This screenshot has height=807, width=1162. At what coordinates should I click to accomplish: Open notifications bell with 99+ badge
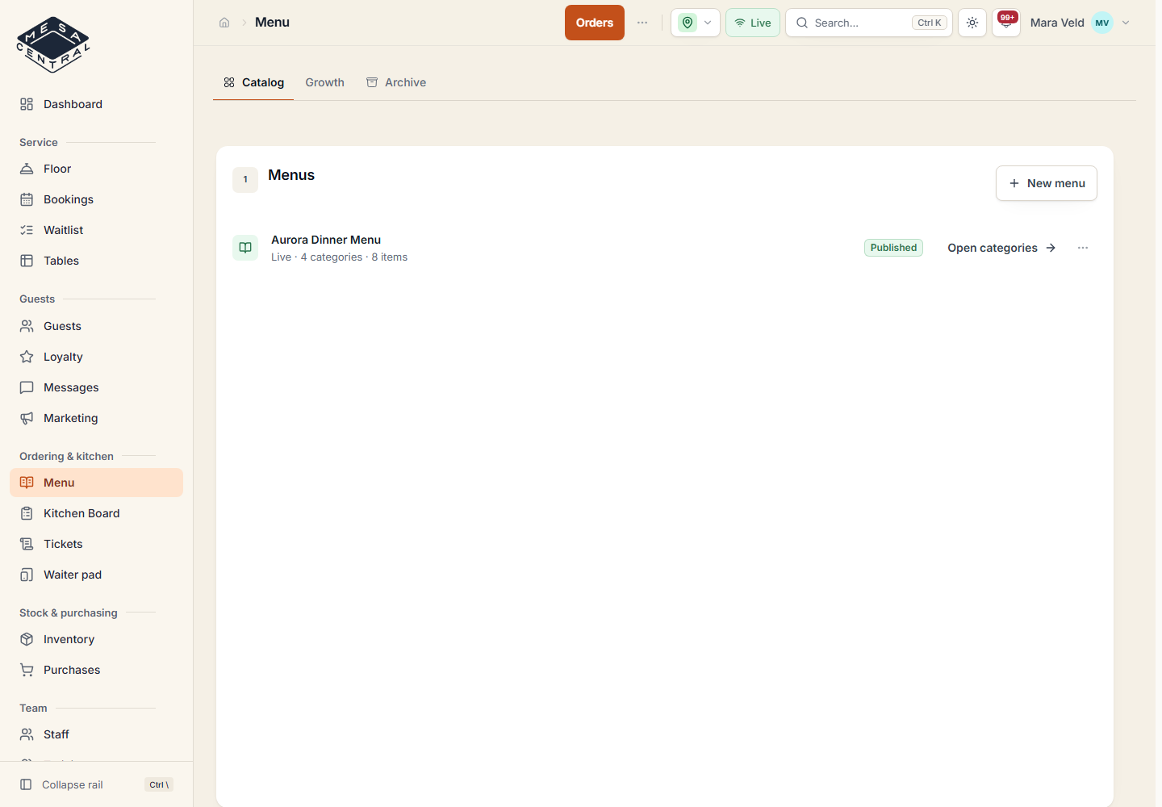click(x=1006, y=23)
